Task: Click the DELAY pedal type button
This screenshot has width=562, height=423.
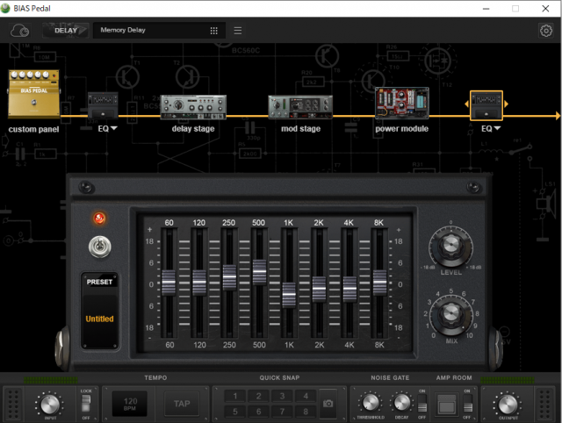Action: point(66,31)
